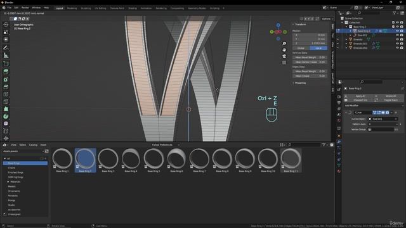
Task: Disable render camera for Emerald object
Action: [402, 39]
